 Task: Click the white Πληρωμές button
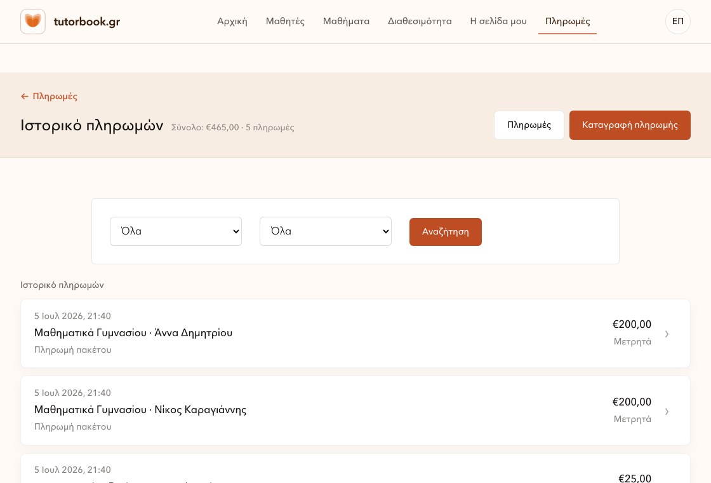click(529, 125)
